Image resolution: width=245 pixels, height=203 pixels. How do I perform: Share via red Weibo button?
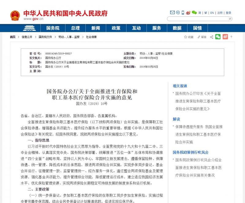click(x=225, y=37)
